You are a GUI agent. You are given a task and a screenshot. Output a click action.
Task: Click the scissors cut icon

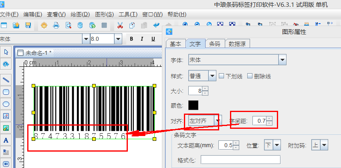point(119,26)
